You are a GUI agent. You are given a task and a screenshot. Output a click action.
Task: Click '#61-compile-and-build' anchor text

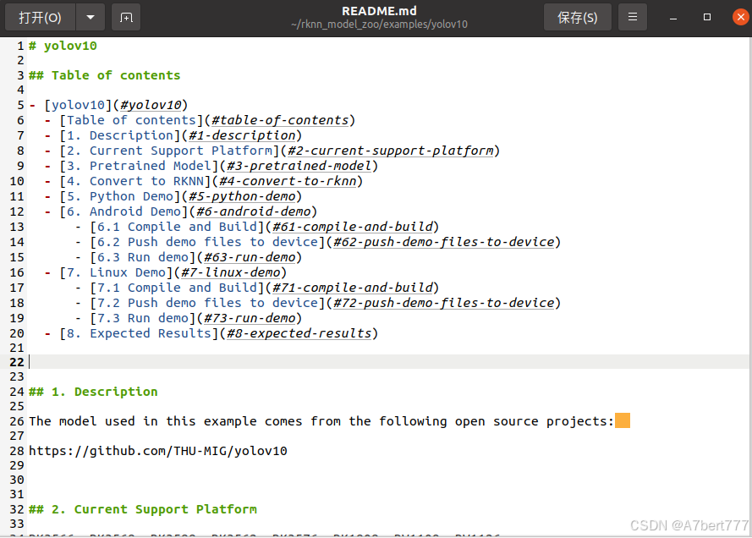pos(353,227)
